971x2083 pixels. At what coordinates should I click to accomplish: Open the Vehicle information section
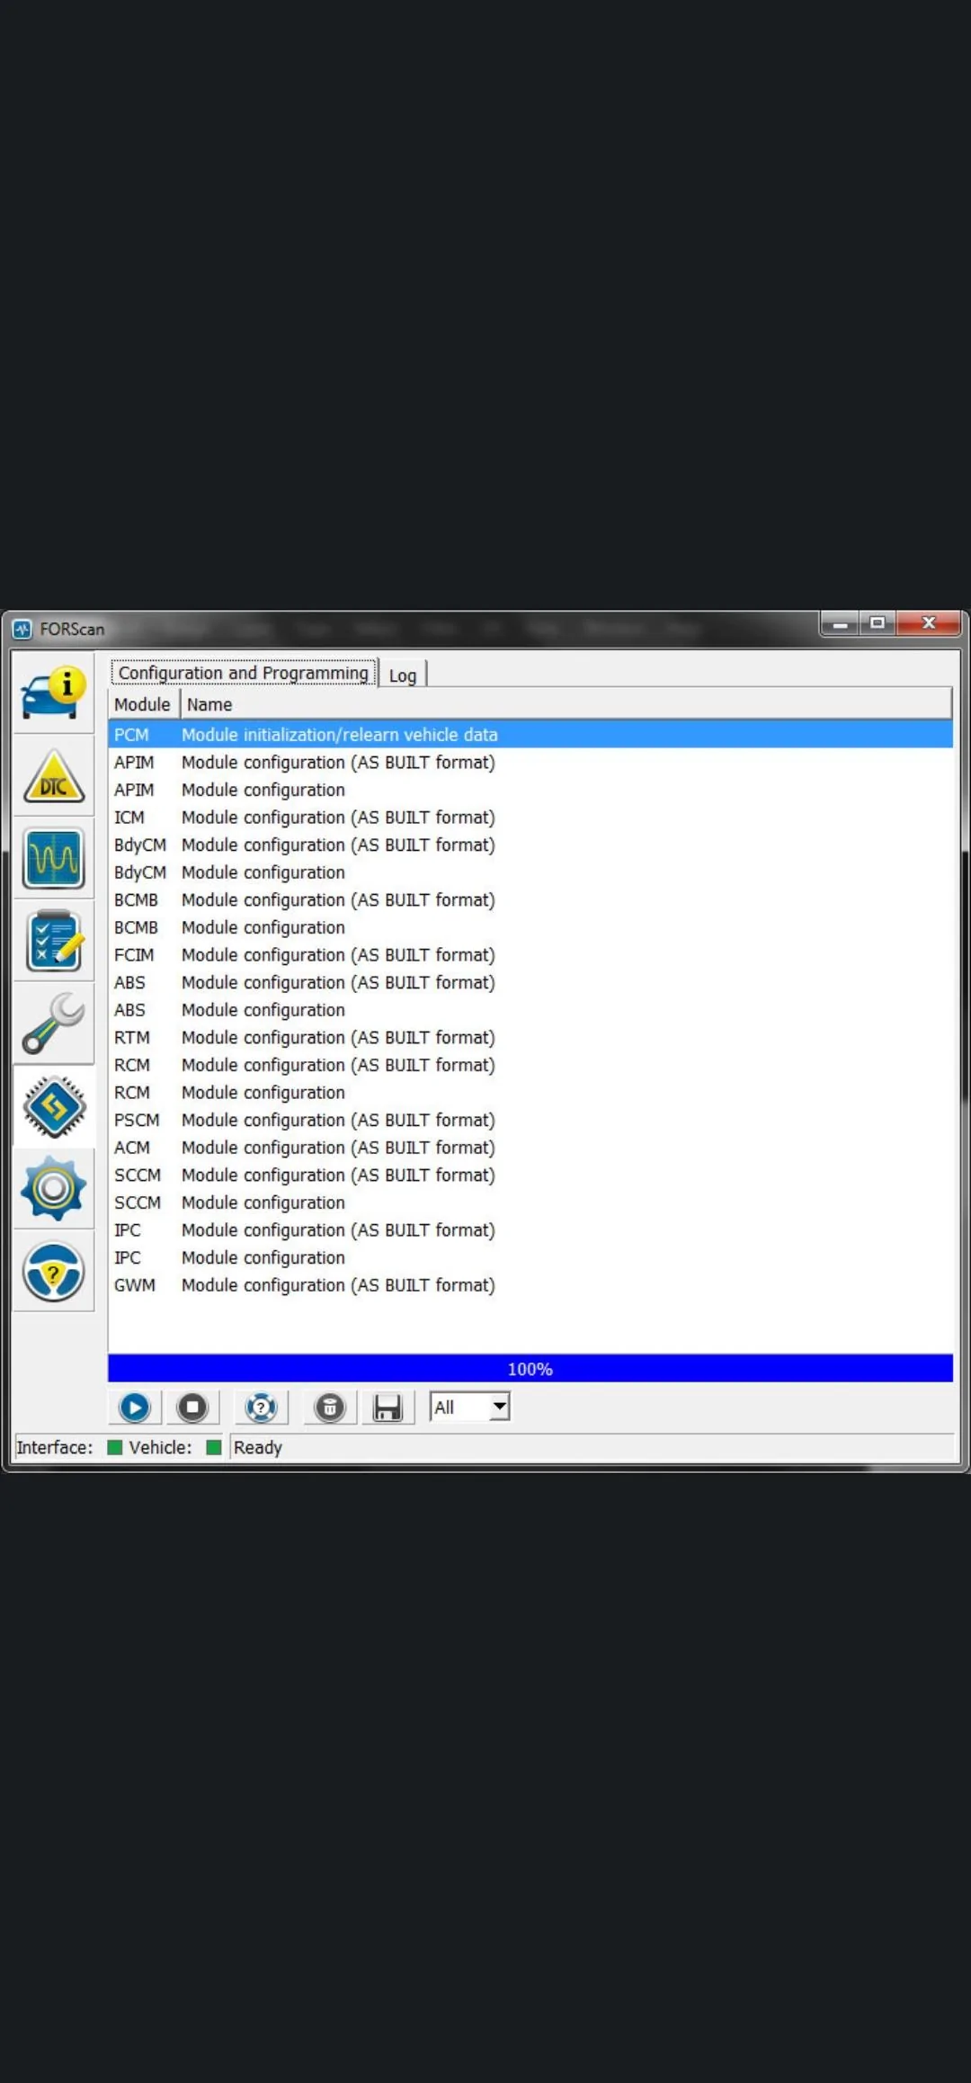tap(53, 692)
